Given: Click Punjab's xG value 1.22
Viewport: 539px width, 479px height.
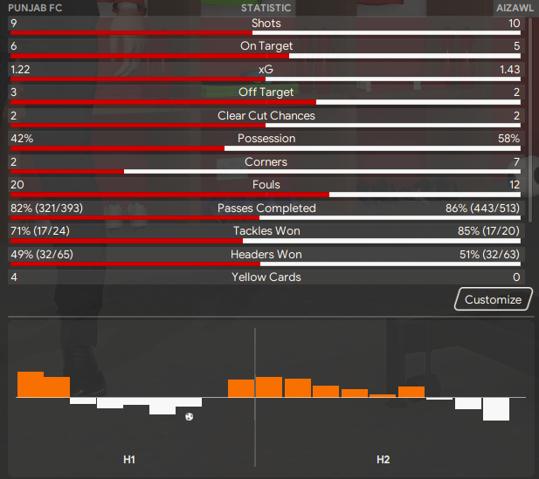Looking at the screenshot, I should [20, 69].
